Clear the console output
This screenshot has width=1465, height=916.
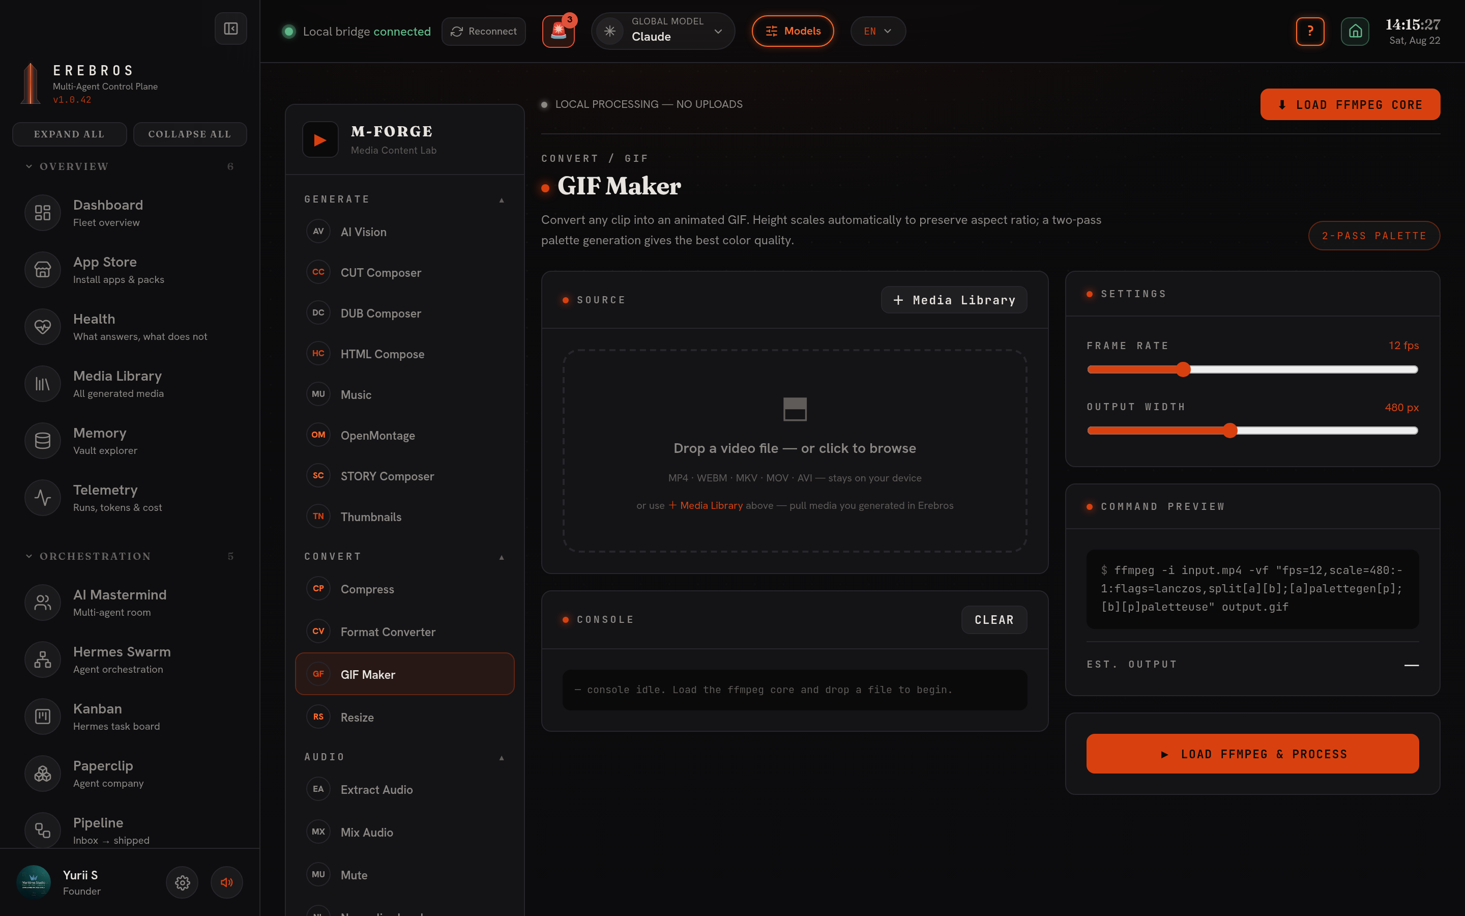pyautogui.click(x=994, y=620)
